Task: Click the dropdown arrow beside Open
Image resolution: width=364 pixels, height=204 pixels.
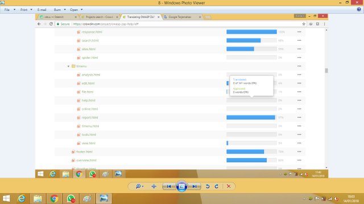Action: (82, 10)
